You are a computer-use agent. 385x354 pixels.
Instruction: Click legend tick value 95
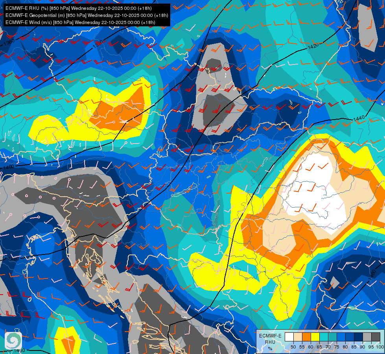371,347
